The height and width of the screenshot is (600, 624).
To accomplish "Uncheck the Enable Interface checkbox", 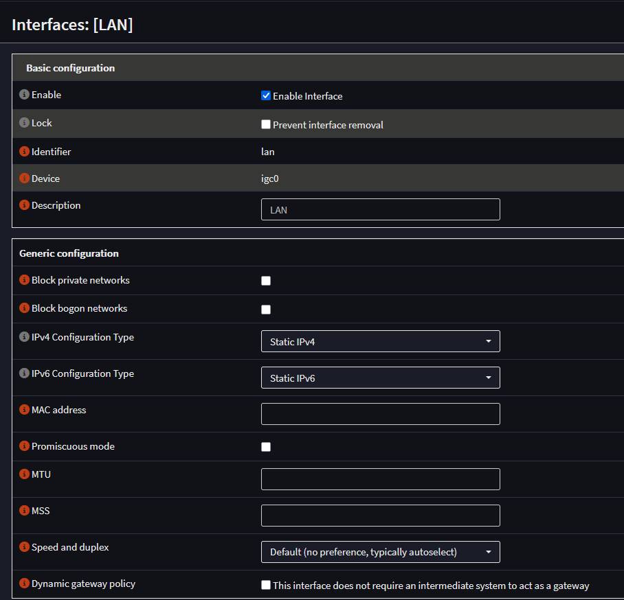I will pyautogui.click(x=266, y=96).
